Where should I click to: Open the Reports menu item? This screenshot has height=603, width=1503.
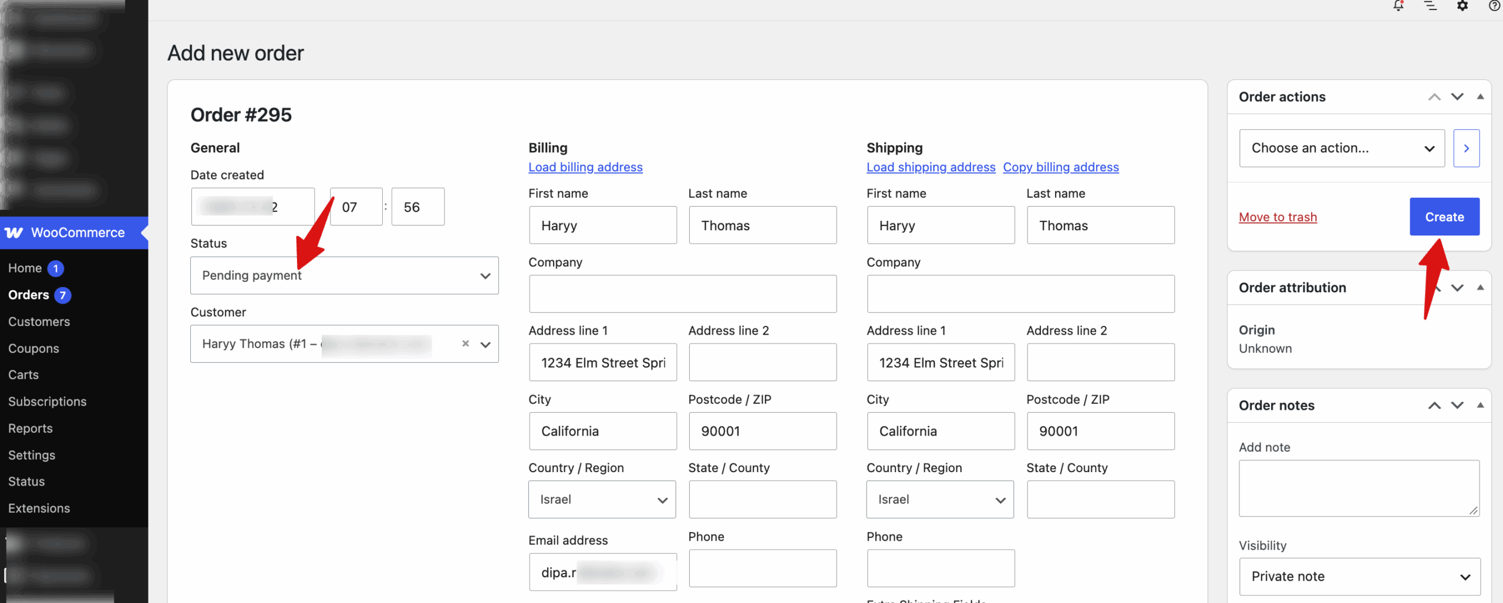point(31,429)
